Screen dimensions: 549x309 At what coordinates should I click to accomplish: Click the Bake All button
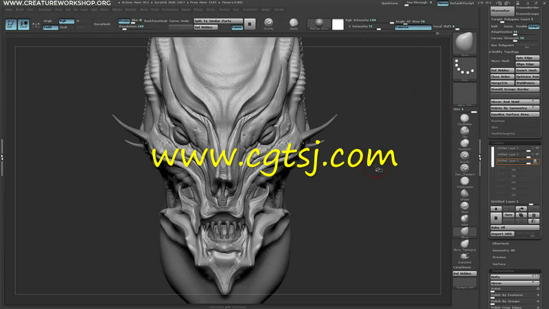click(515, 227)
